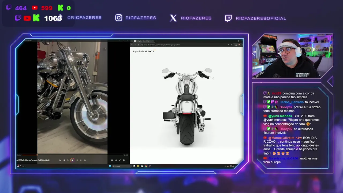Click the Harley Fat Boy rear view image
The image size is (343, 193).
[x=187, y=106]
